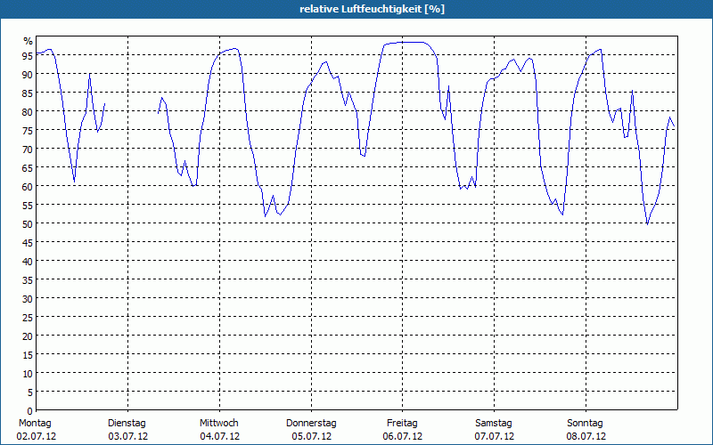Click the 50 y-axis value

click(28, 224)
